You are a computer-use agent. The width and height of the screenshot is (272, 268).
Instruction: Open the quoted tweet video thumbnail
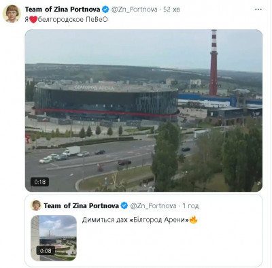(54, 238)
